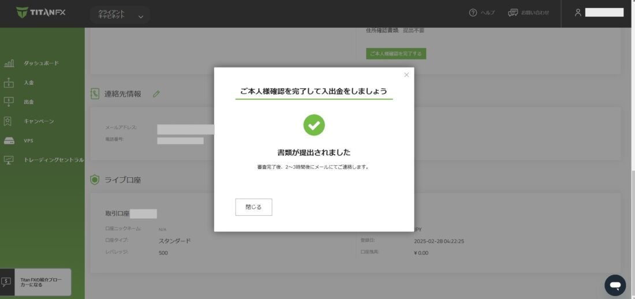The image size is (635, 299).
Task: Click the help question mark icon
Action: coord(473,13)
